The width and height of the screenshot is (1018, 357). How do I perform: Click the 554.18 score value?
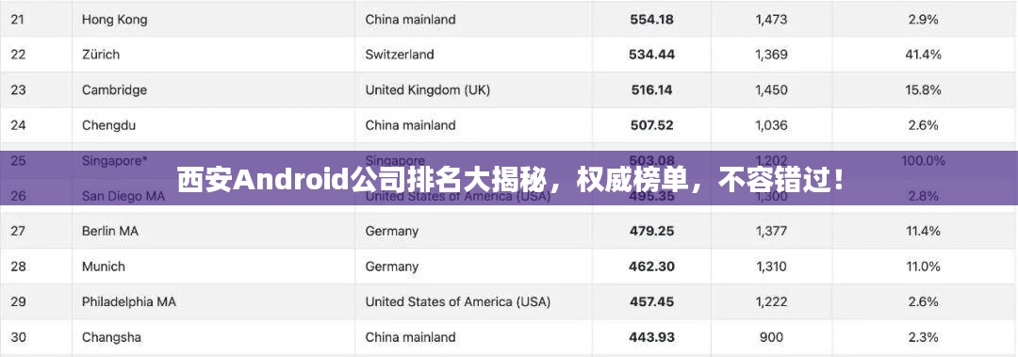[x=652, y=20]
